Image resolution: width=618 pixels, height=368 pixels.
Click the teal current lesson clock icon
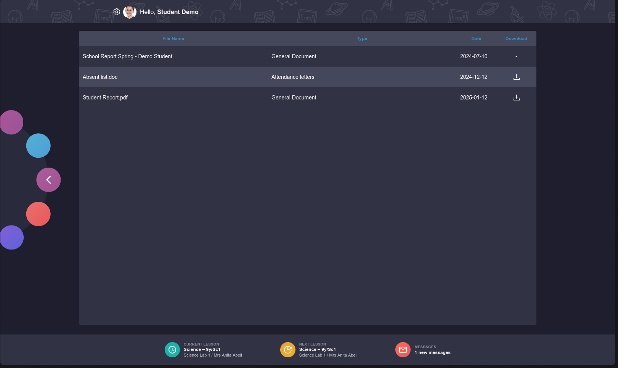tap(172, 350)
